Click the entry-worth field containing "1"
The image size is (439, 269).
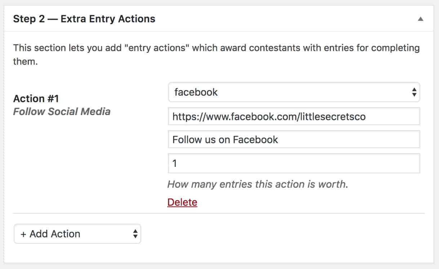point(294,163)
